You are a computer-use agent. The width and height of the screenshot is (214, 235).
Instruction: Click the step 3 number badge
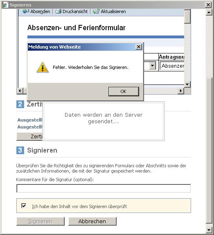tap(20, 150)
